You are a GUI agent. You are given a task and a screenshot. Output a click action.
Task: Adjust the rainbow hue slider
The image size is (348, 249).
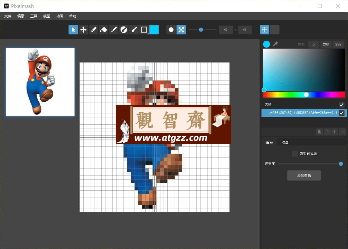304,95
